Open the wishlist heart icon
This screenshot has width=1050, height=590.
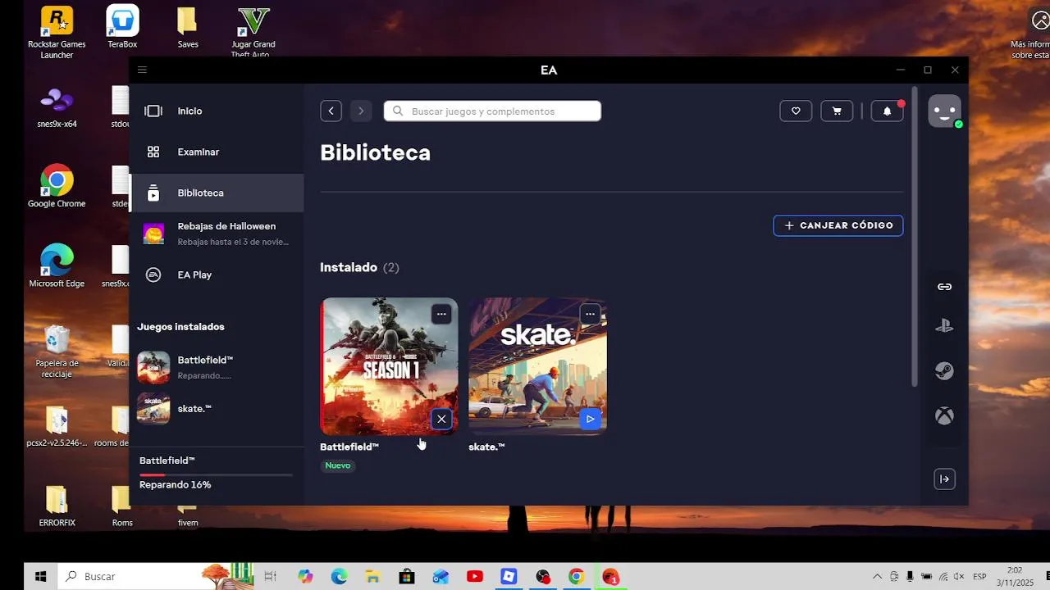796,111
